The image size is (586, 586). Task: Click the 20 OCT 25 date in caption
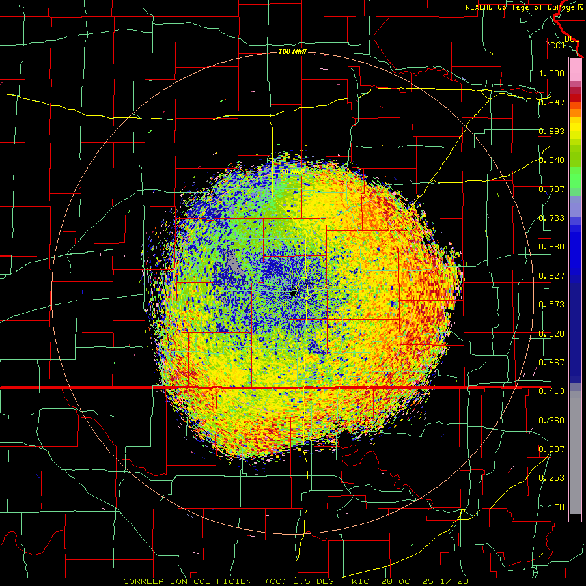coord(408,581)
